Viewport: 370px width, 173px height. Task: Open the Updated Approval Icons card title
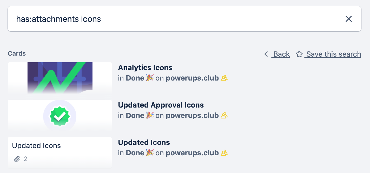point(161,105)
